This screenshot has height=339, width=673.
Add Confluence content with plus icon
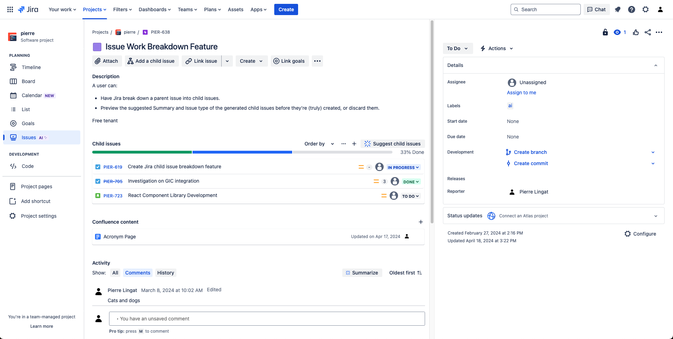point(421,222)
